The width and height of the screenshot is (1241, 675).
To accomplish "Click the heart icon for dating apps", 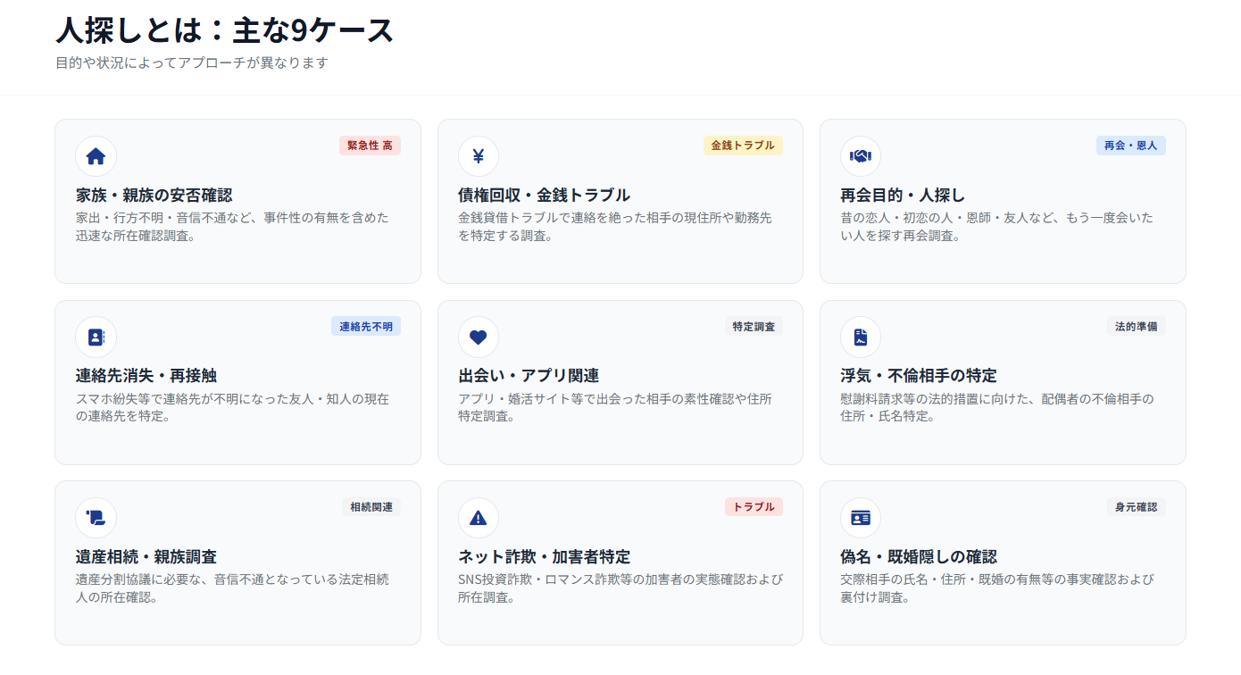I will pos(478,337).
